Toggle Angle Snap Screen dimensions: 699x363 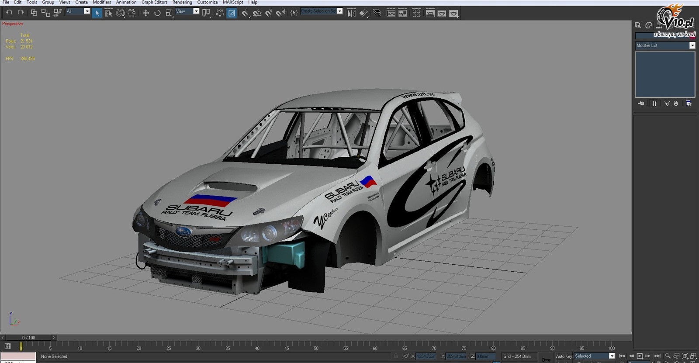(x=257, y=13)
